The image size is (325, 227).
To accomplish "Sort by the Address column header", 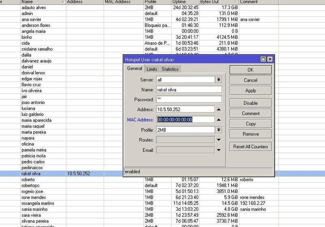I will (x=85, y=2).
